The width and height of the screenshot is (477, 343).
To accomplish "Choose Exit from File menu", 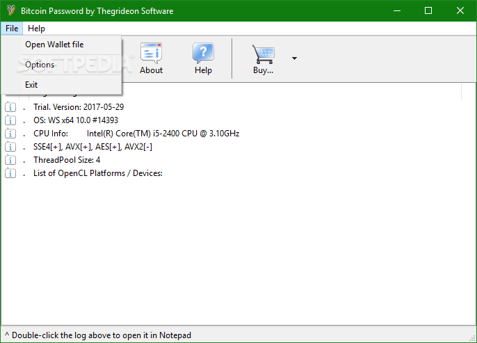I will (61, 85).
